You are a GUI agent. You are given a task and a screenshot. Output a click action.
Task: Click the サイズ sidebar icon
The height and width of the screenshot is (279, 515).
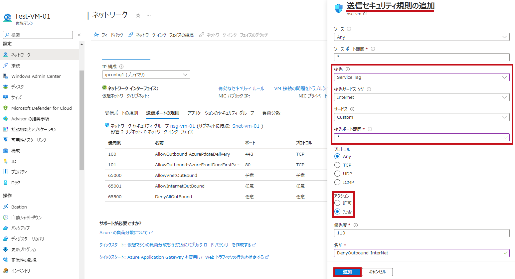(5, 97)
